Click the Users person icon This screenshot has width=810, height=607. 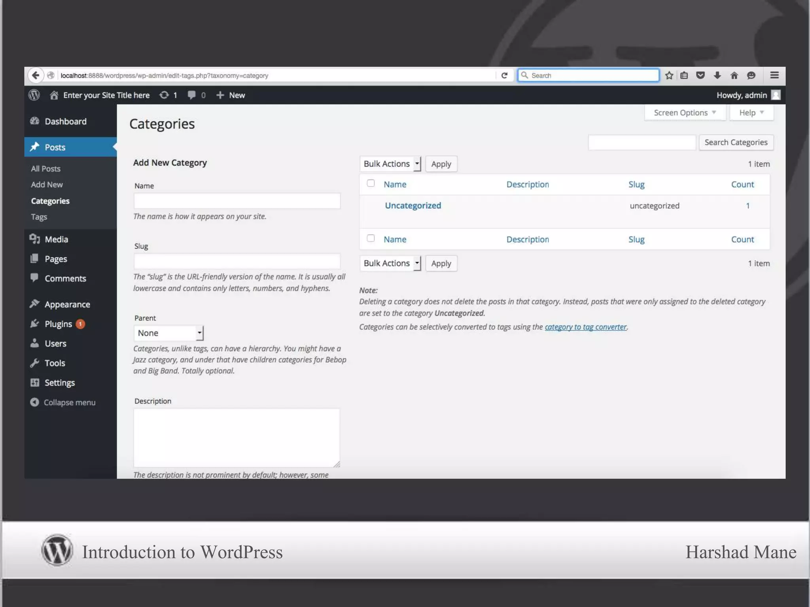tap(34, 343)
